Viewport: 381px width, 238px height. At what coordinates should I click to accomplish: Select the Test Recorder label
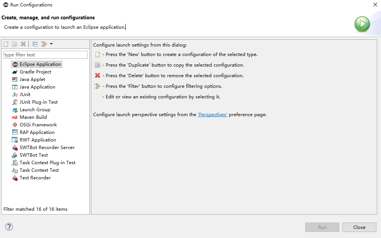(x=35, y=178)
